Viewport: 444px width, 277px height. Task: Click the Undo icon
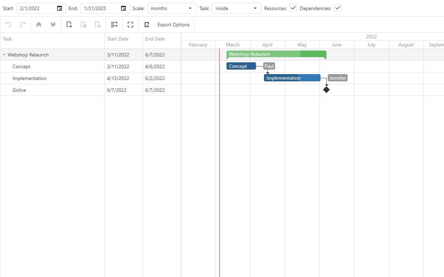point(8,25)
